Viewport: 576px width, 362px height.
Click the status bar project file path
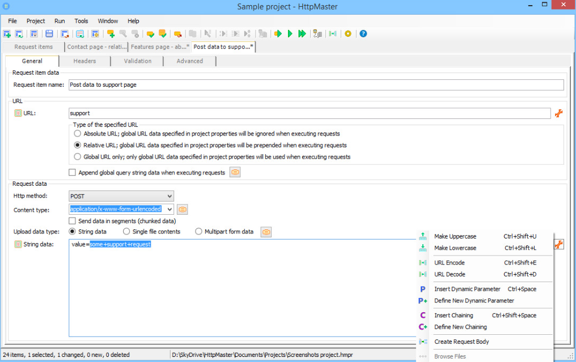click(x=262, y=355)
